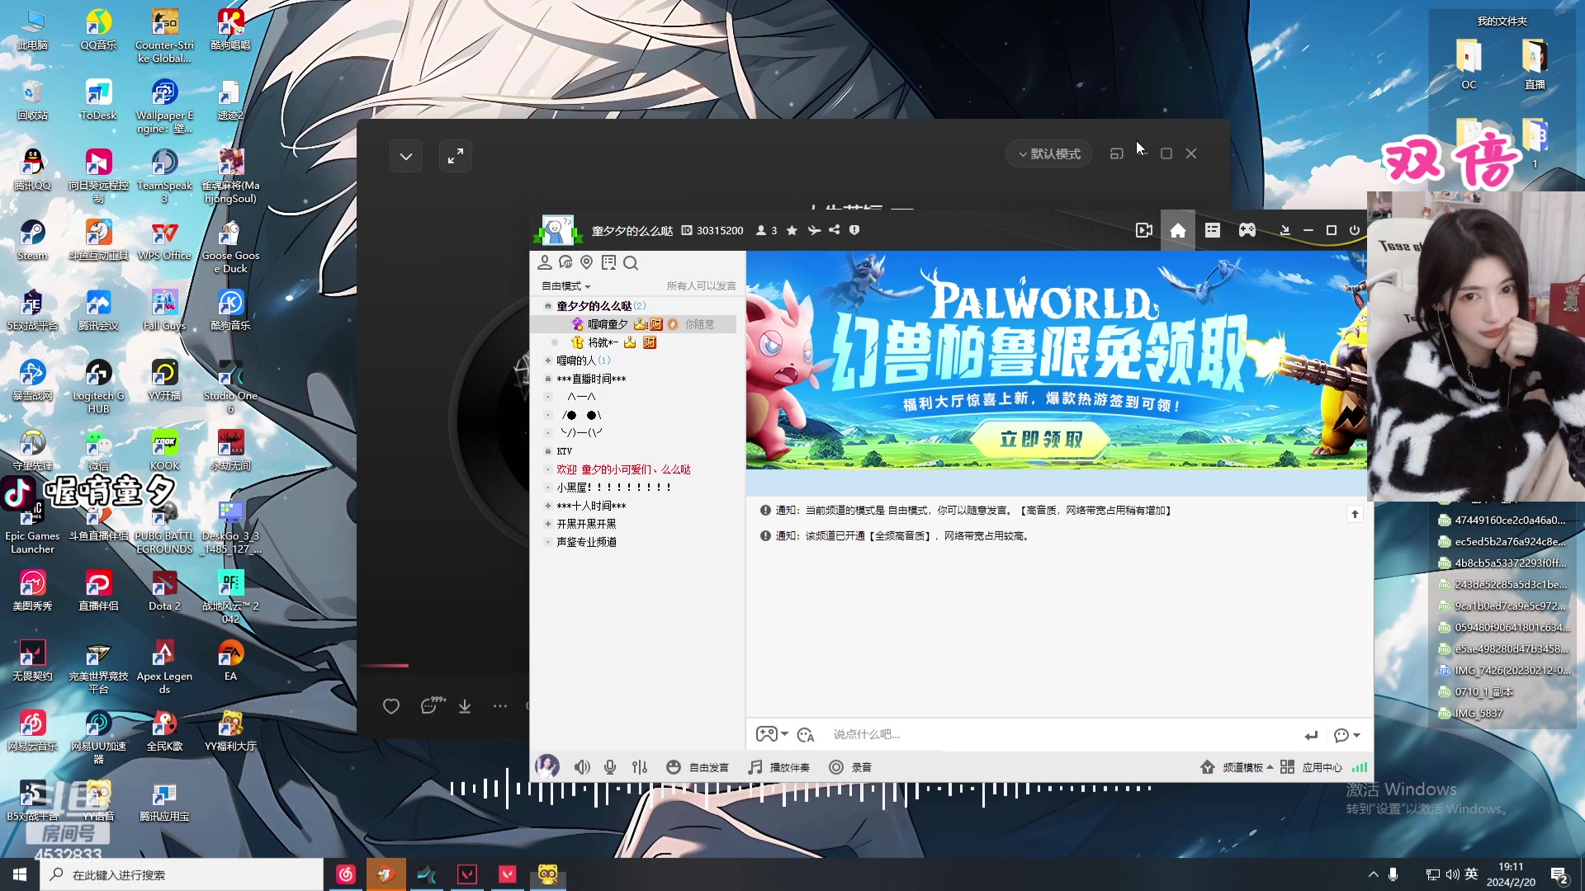Viewport: 1585px width, 891px height.
Task: Toggle the microphone in YY bottom bar
Action: pos(610,767)
